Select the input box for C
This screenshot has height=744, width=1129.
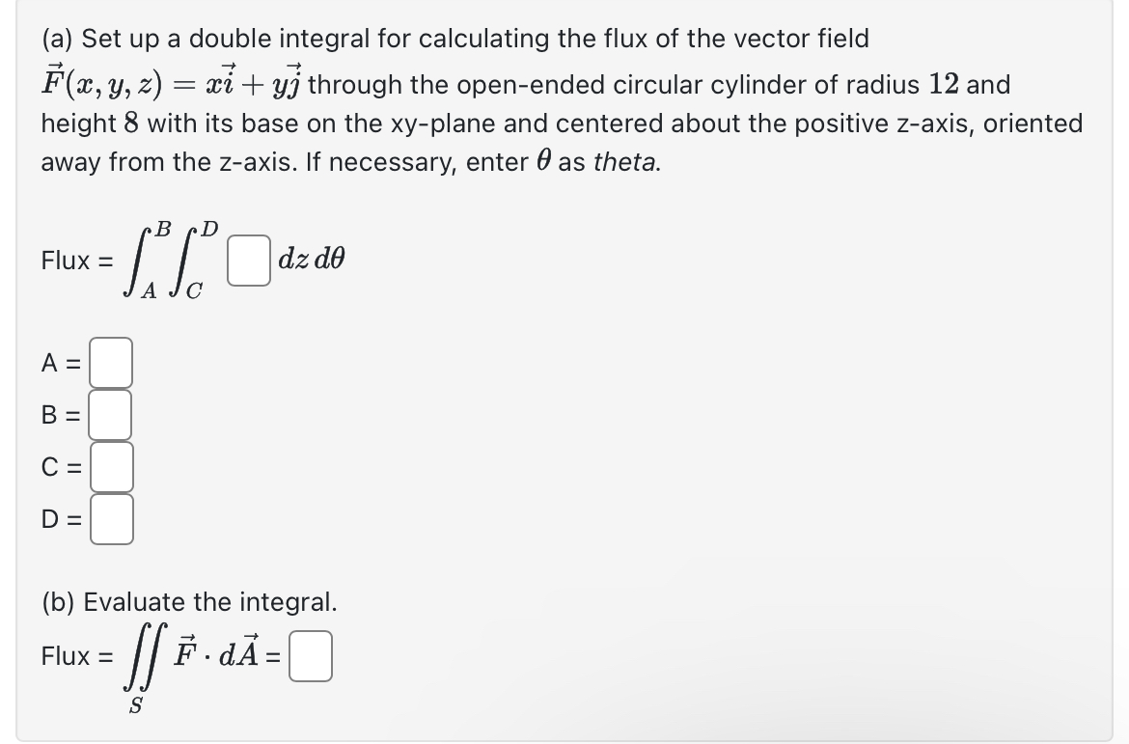point(109,468)
